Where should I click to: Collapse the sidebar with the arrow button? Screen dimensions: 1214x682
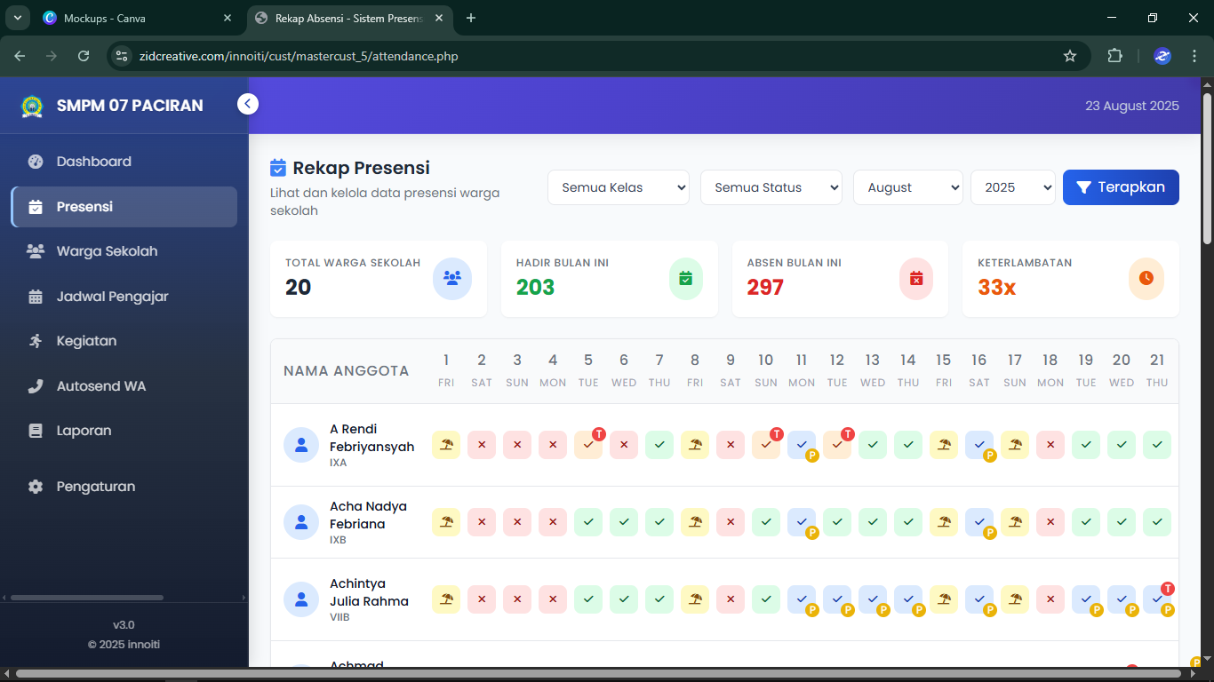248,103
